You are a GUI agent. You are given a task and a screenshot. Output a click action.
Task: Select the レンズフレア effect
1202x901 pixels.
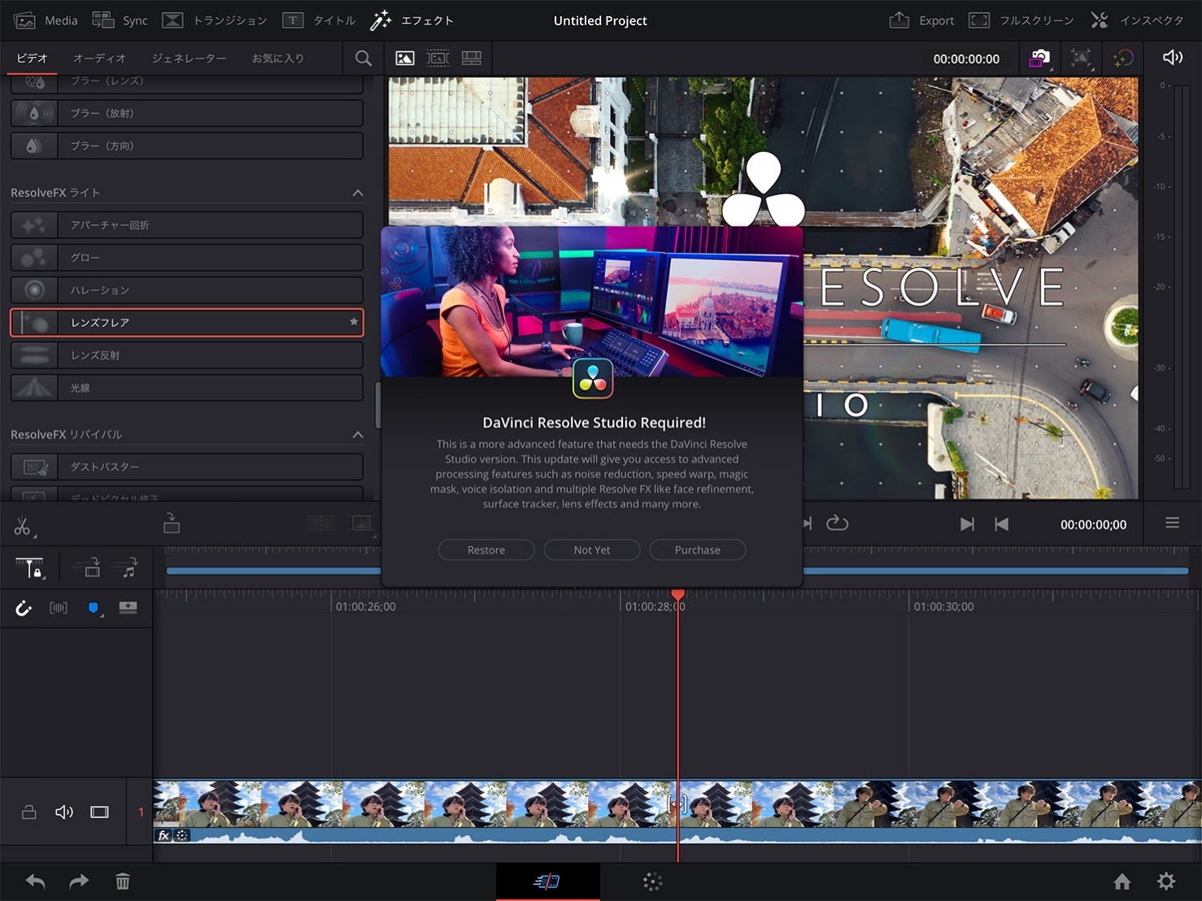coord(186,322)
